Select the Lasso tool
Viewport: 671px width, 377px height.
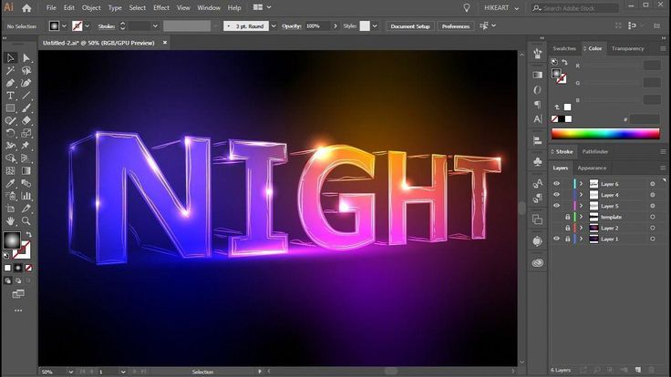click(26, 70)
